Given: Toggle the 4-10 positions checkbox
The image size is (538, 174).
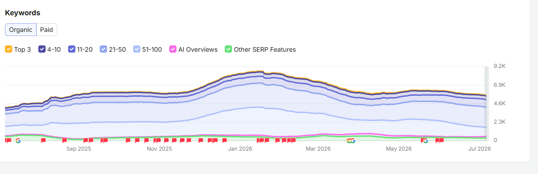Looking at the screenshot, I should [x=42, y=49].
